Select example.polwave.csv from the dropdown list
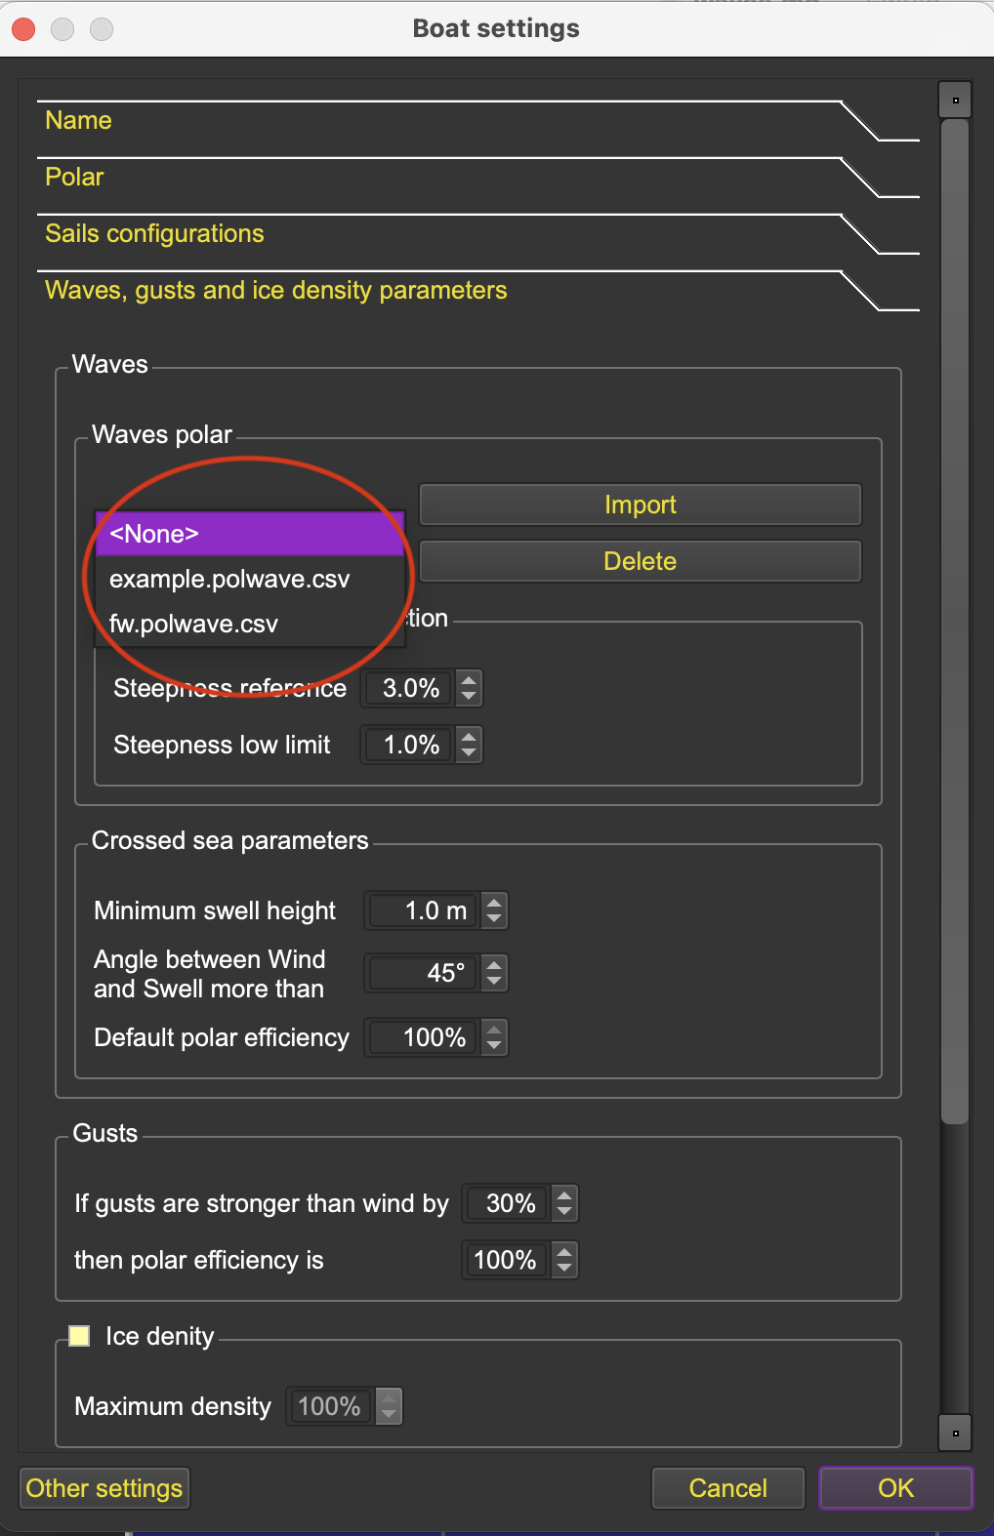This screenshot has height=1536, width=994. pos(229,579)
